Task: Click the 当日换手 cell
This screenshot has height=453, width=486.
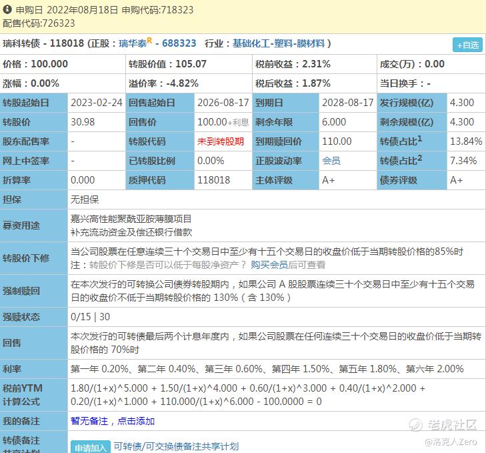Action: click(431, 83)
